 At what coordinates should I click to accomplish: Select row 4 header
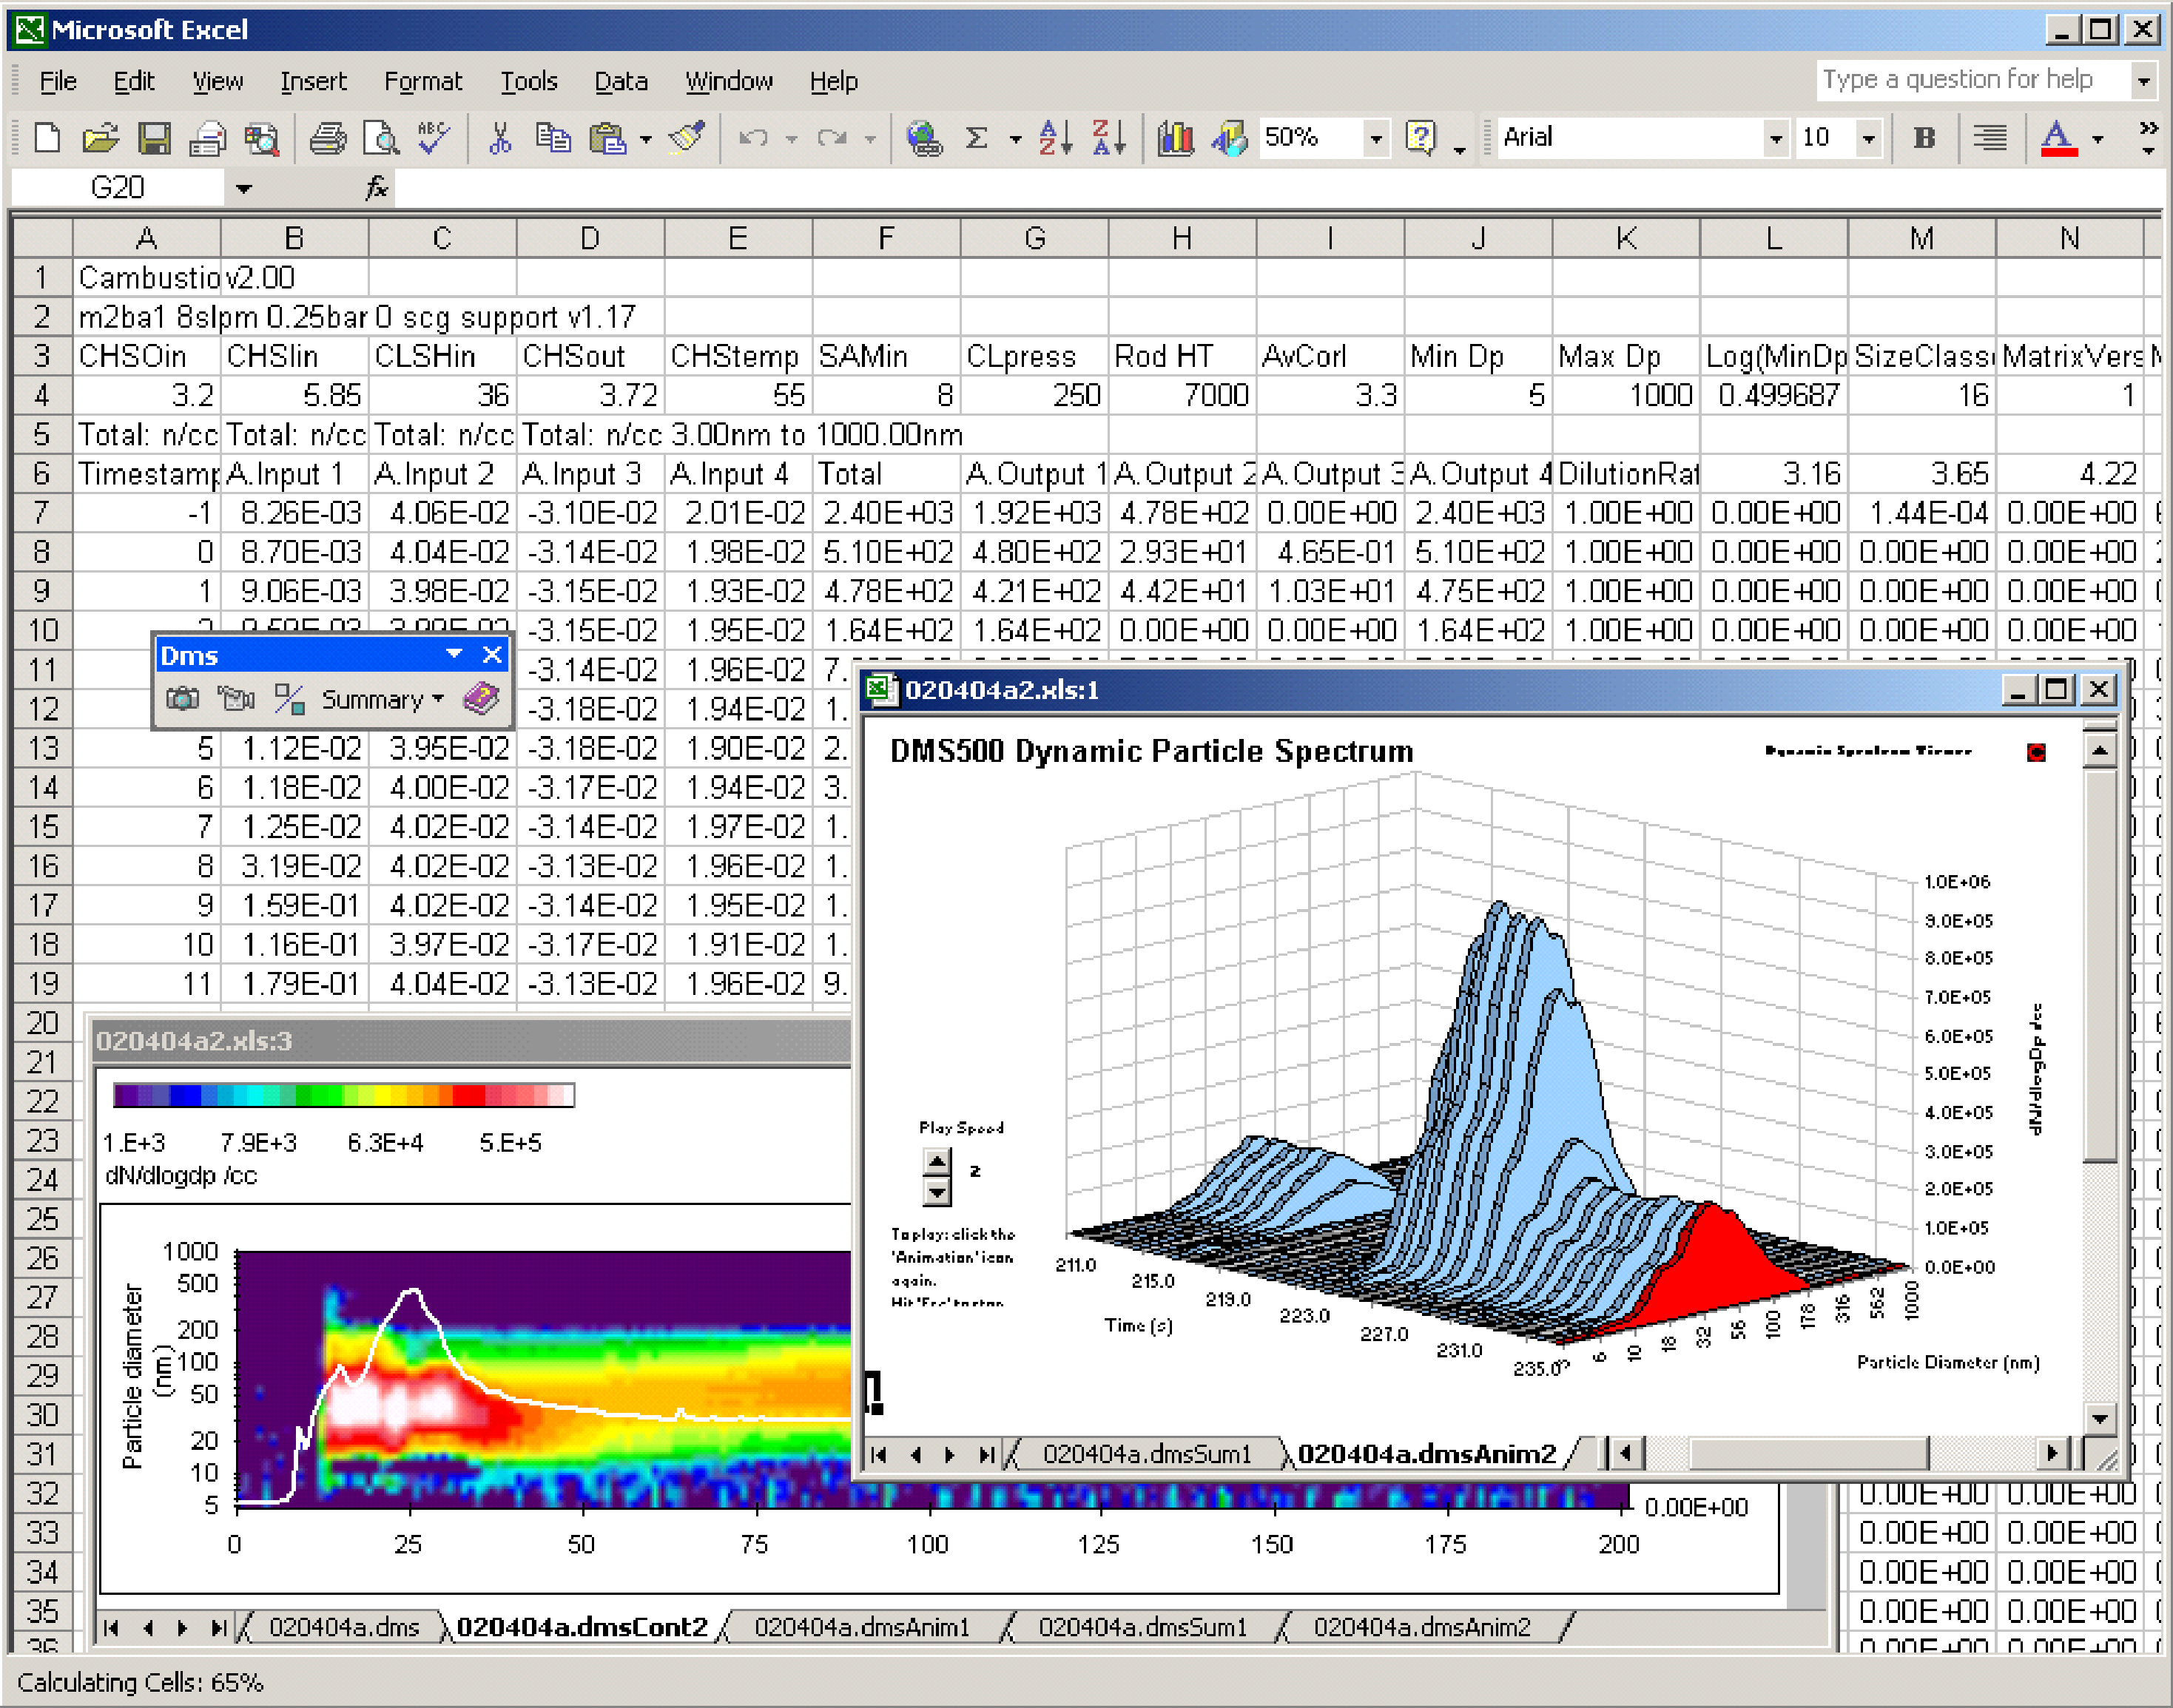pyautogui.click(x=42, y=395)
